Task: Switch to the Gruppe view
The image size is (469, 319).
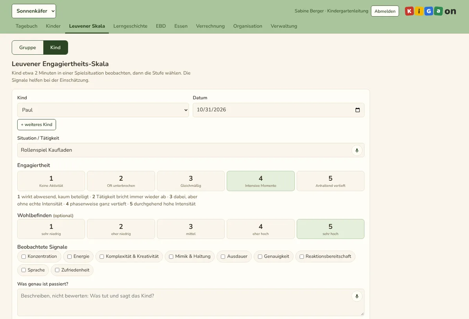Action: (x=28, y=48)
